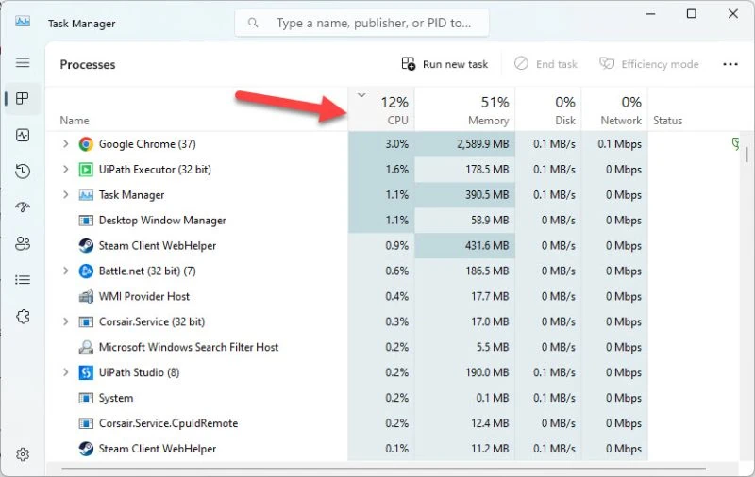Click Microsoft Windows Search Filter Host icon
Viewport: 755px width, 477px height.
[86, 347]
